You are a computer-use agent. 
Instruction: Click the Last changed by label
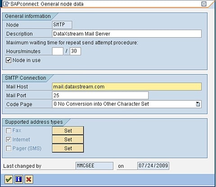(22, 166)
